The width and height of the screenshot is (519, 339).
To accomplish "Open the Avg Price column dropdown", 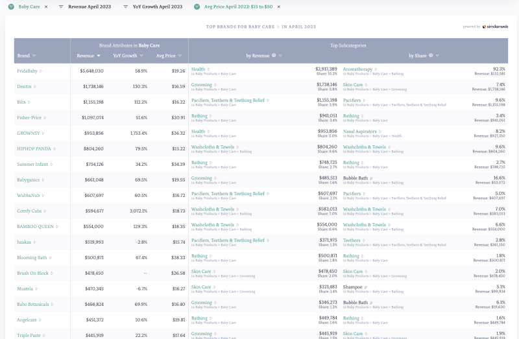I will (x=180, y=56).
